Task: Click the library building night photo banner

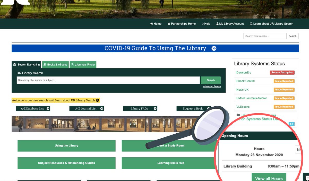Action: [x=103, y=124]
